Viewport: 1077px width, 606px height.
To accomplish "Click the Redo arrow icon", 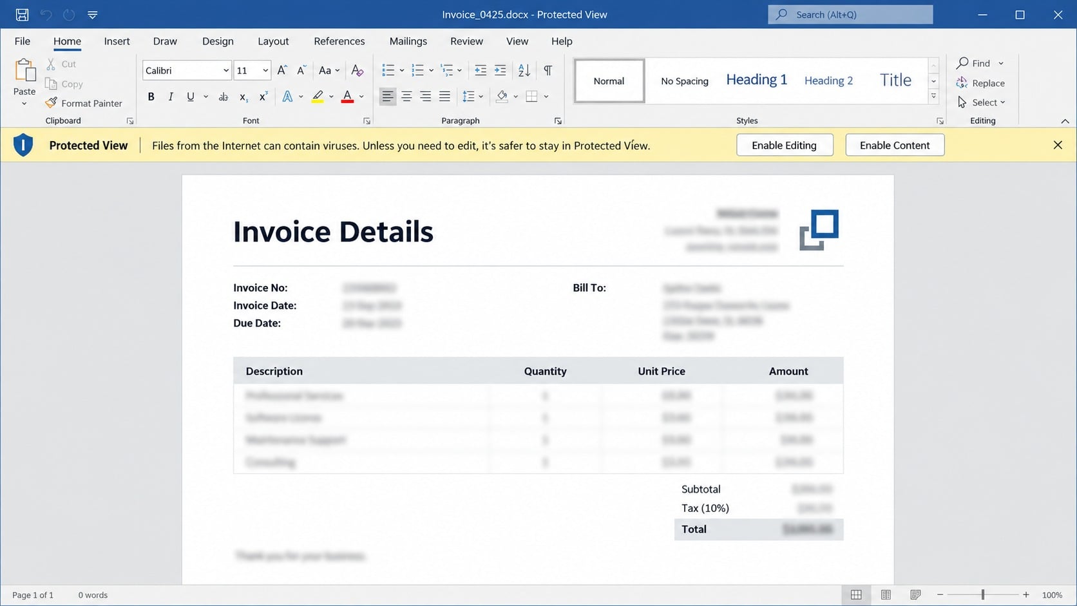I will click(69, 14).
